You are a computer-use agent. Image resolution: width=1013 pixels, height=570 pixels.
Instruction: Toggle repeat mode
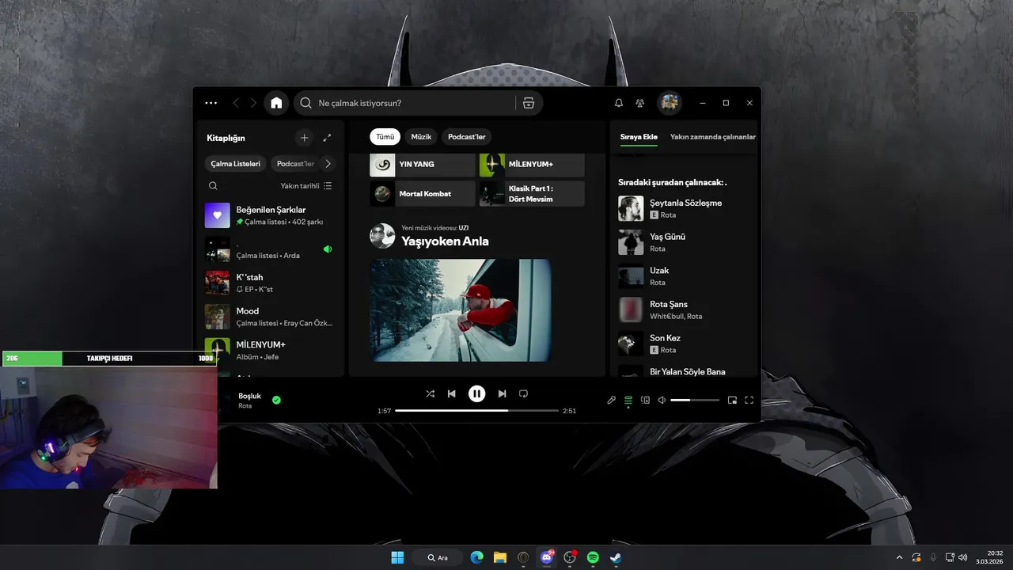[x=523, y=393]
